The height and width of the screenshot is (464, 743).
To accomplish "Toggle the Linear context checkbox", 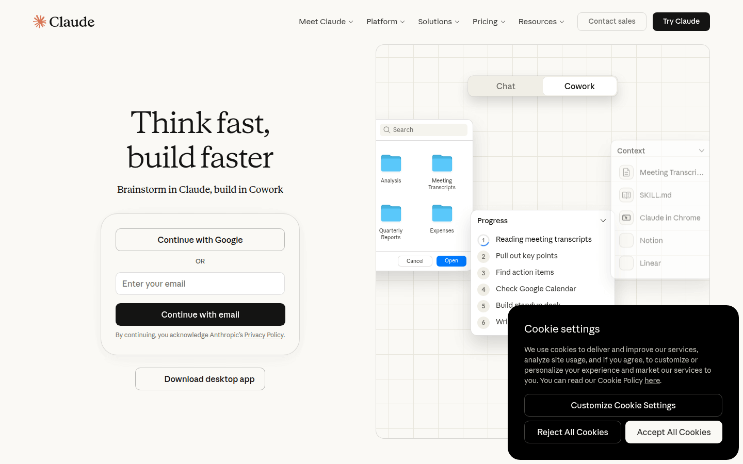I will pyautogui.click(x=626, y=263).
